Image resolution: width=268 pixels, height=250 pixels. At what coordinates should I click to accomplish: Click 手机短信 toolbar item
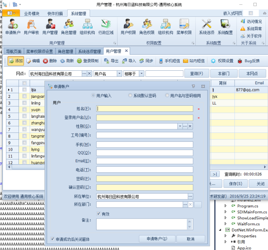pyautogui.click(x=169, y=61)
